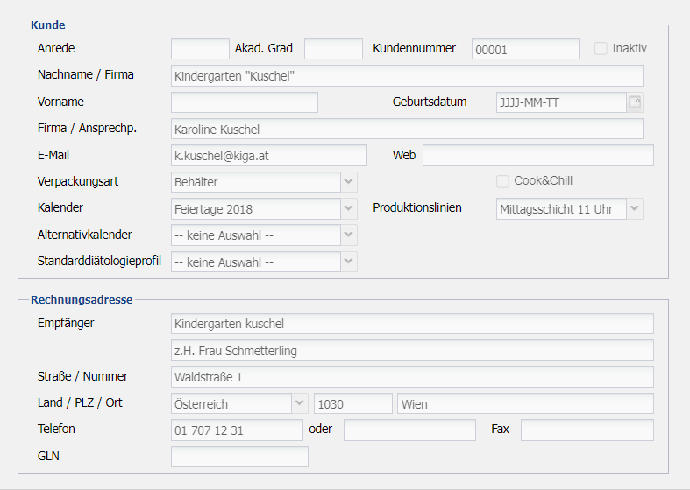Viewport: 690px width, 490px height.
Task: Select the Kundennummer field
Action: tap(525, 49)
